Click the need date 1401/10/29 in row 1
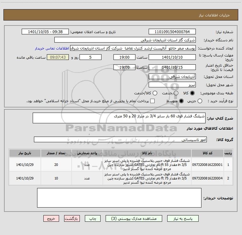 (25, 165)
